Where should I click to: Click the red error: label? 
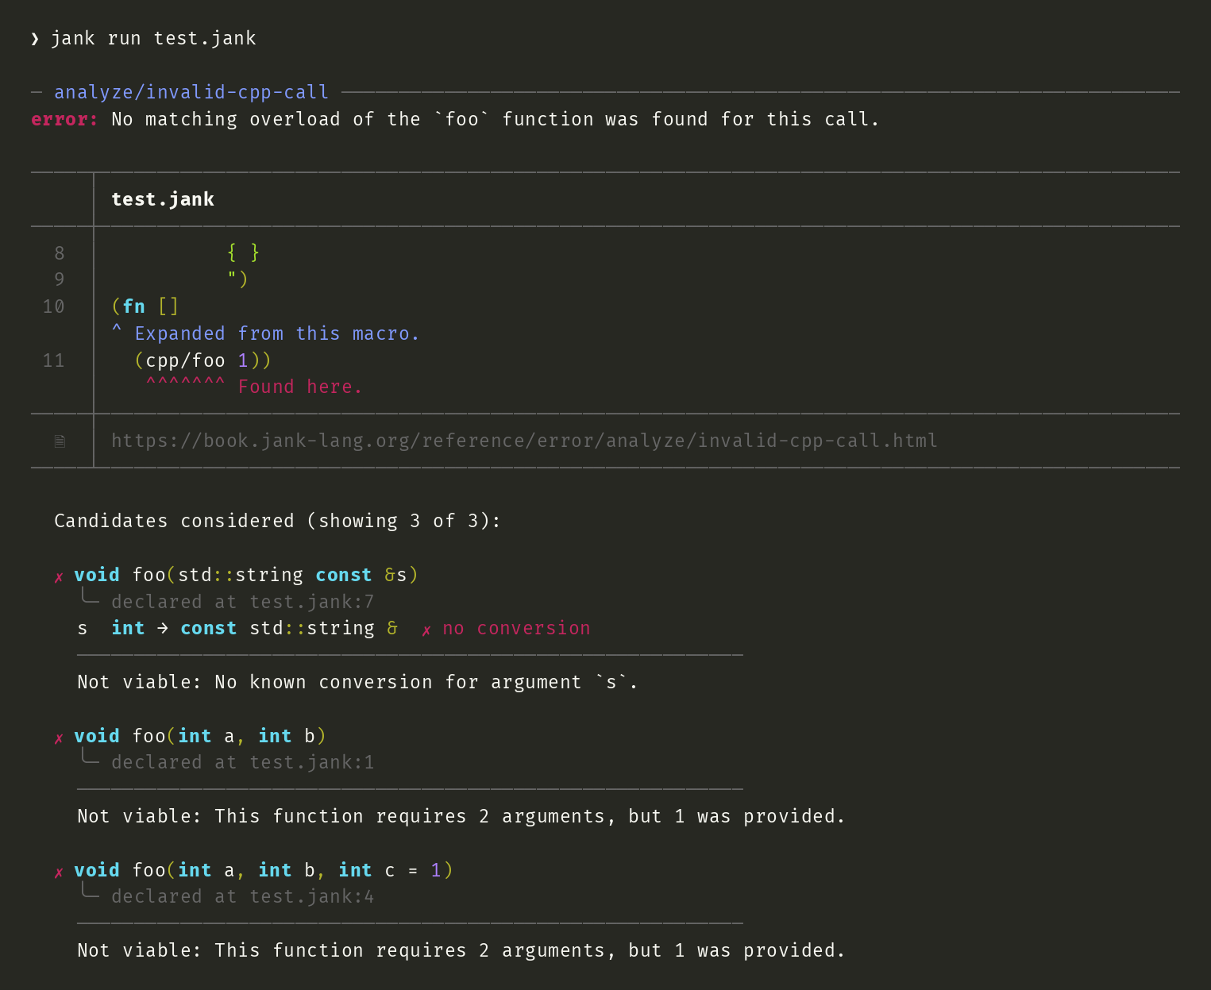point(64,119)
